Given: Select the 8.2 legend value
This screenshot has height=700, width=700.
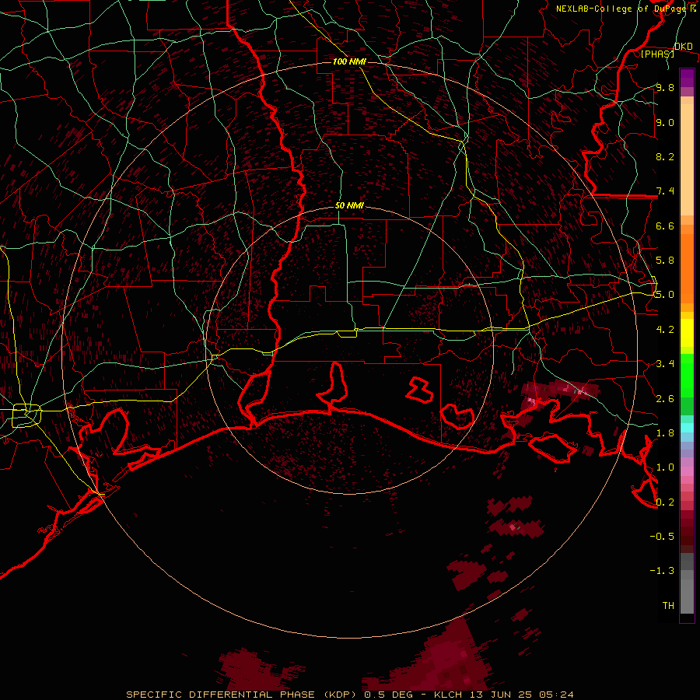Looking at the screenshot, I should tap(665, 156).
